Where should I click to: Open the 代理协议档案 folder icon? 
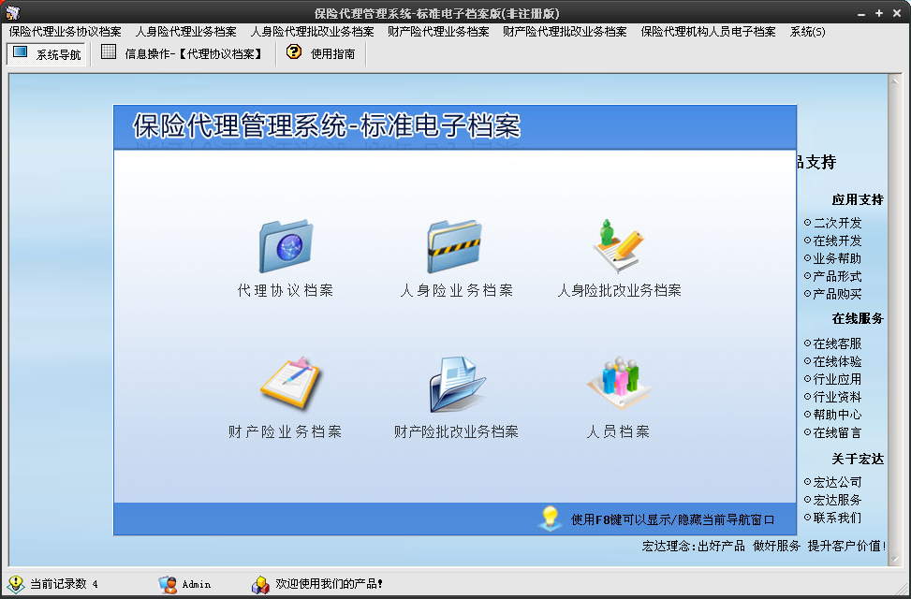[286, 245]
